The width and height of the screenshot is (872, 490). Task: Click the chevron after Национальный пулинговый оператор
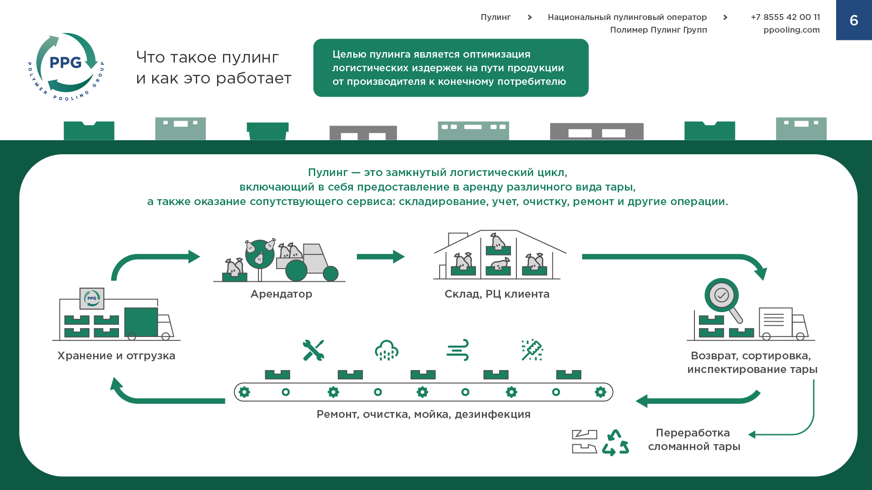click(x=725, y=17)
